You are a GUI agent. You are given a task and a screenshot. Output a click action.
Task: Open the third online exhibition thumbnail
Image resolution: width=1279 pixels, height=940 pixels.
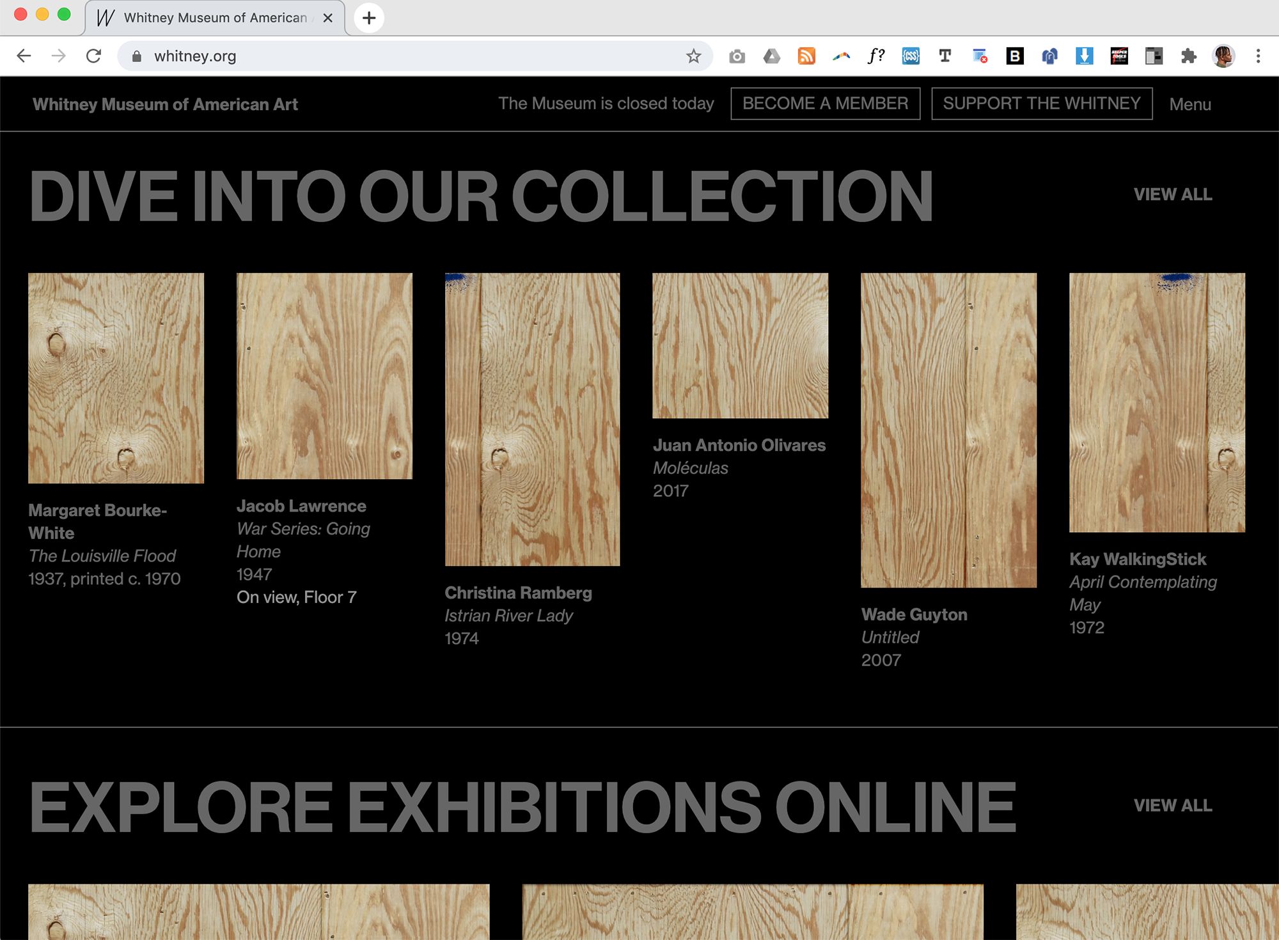(1147, 912)
